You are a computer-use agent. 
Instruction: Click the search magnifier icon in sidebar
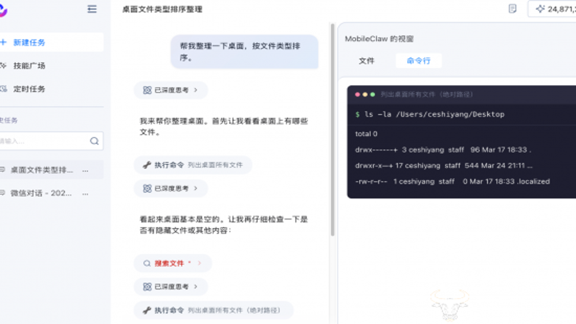click(x=94, y=141)
